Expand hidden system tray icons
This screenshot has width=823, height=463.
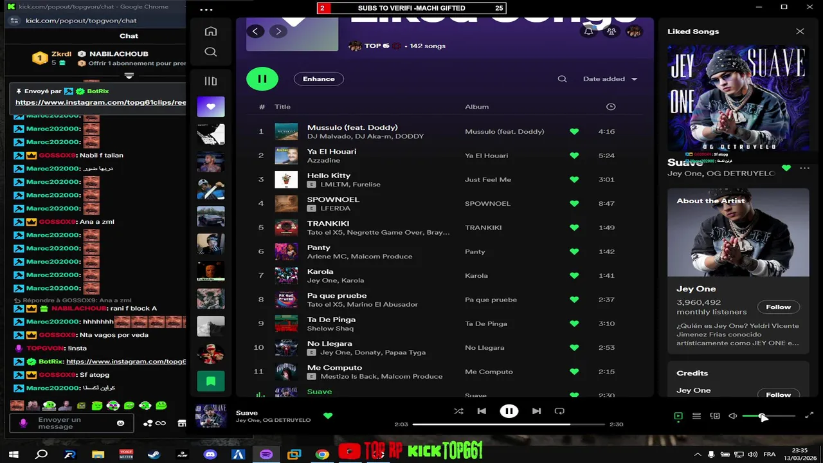click(x=698, y=454)
